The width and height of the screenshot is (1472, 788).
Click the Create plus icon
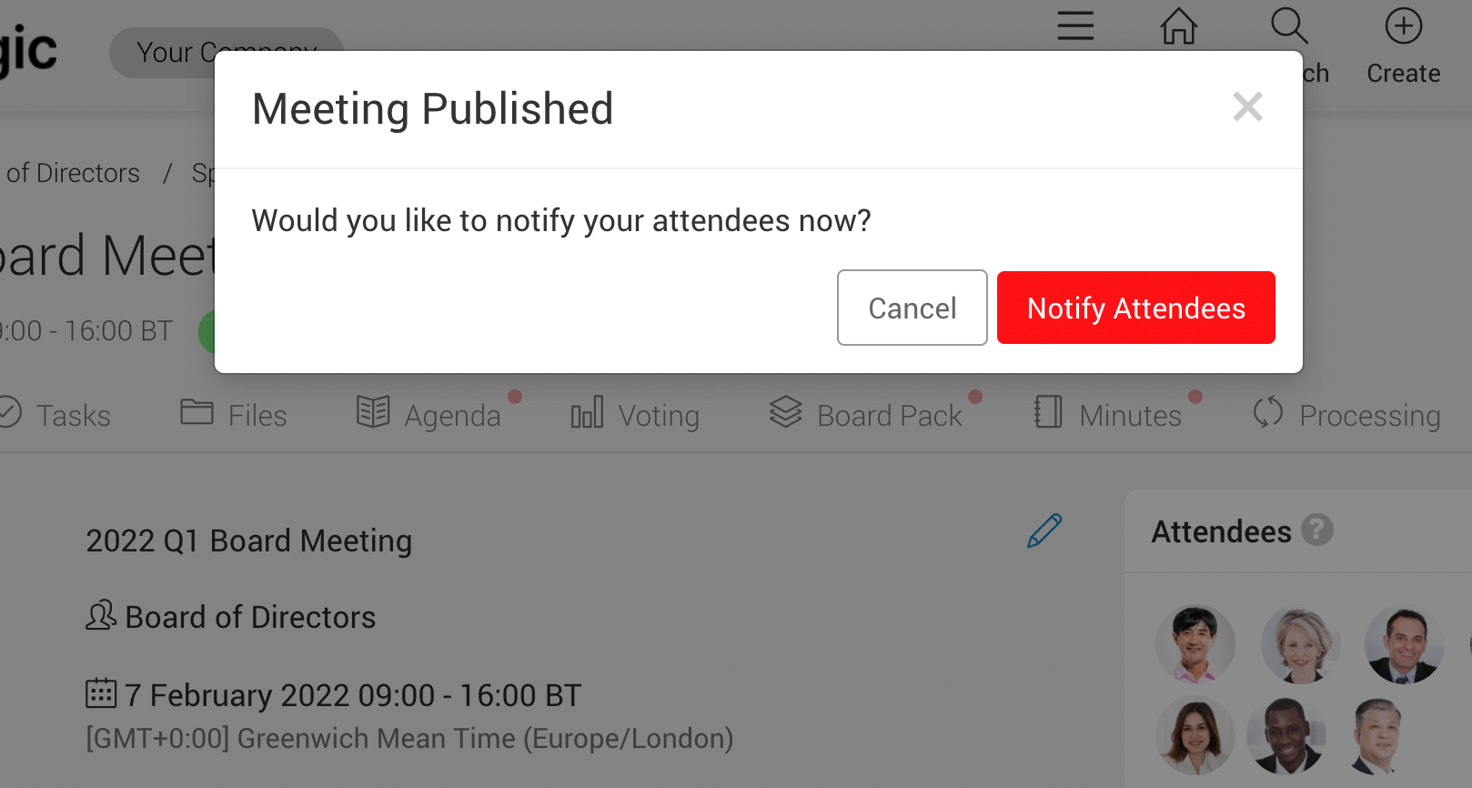[x=1403, y=27]
